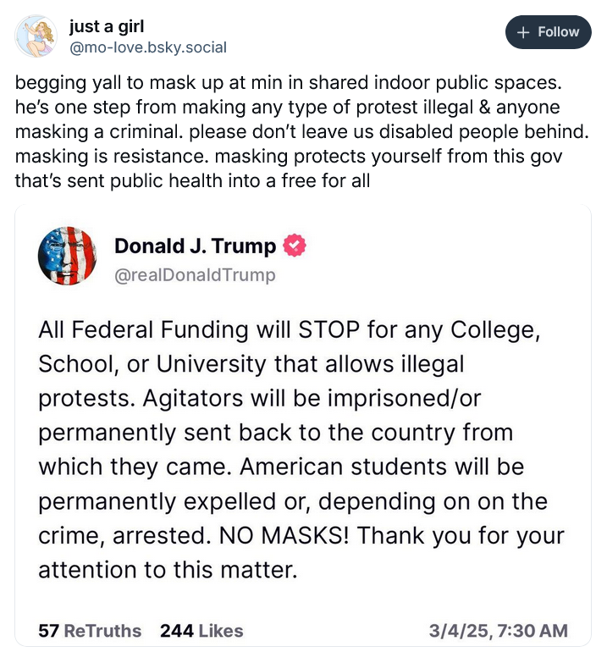This screenshot has width=607, height=663.
Task: Select the Donald J. Trump display name
Action: (195, 246)
